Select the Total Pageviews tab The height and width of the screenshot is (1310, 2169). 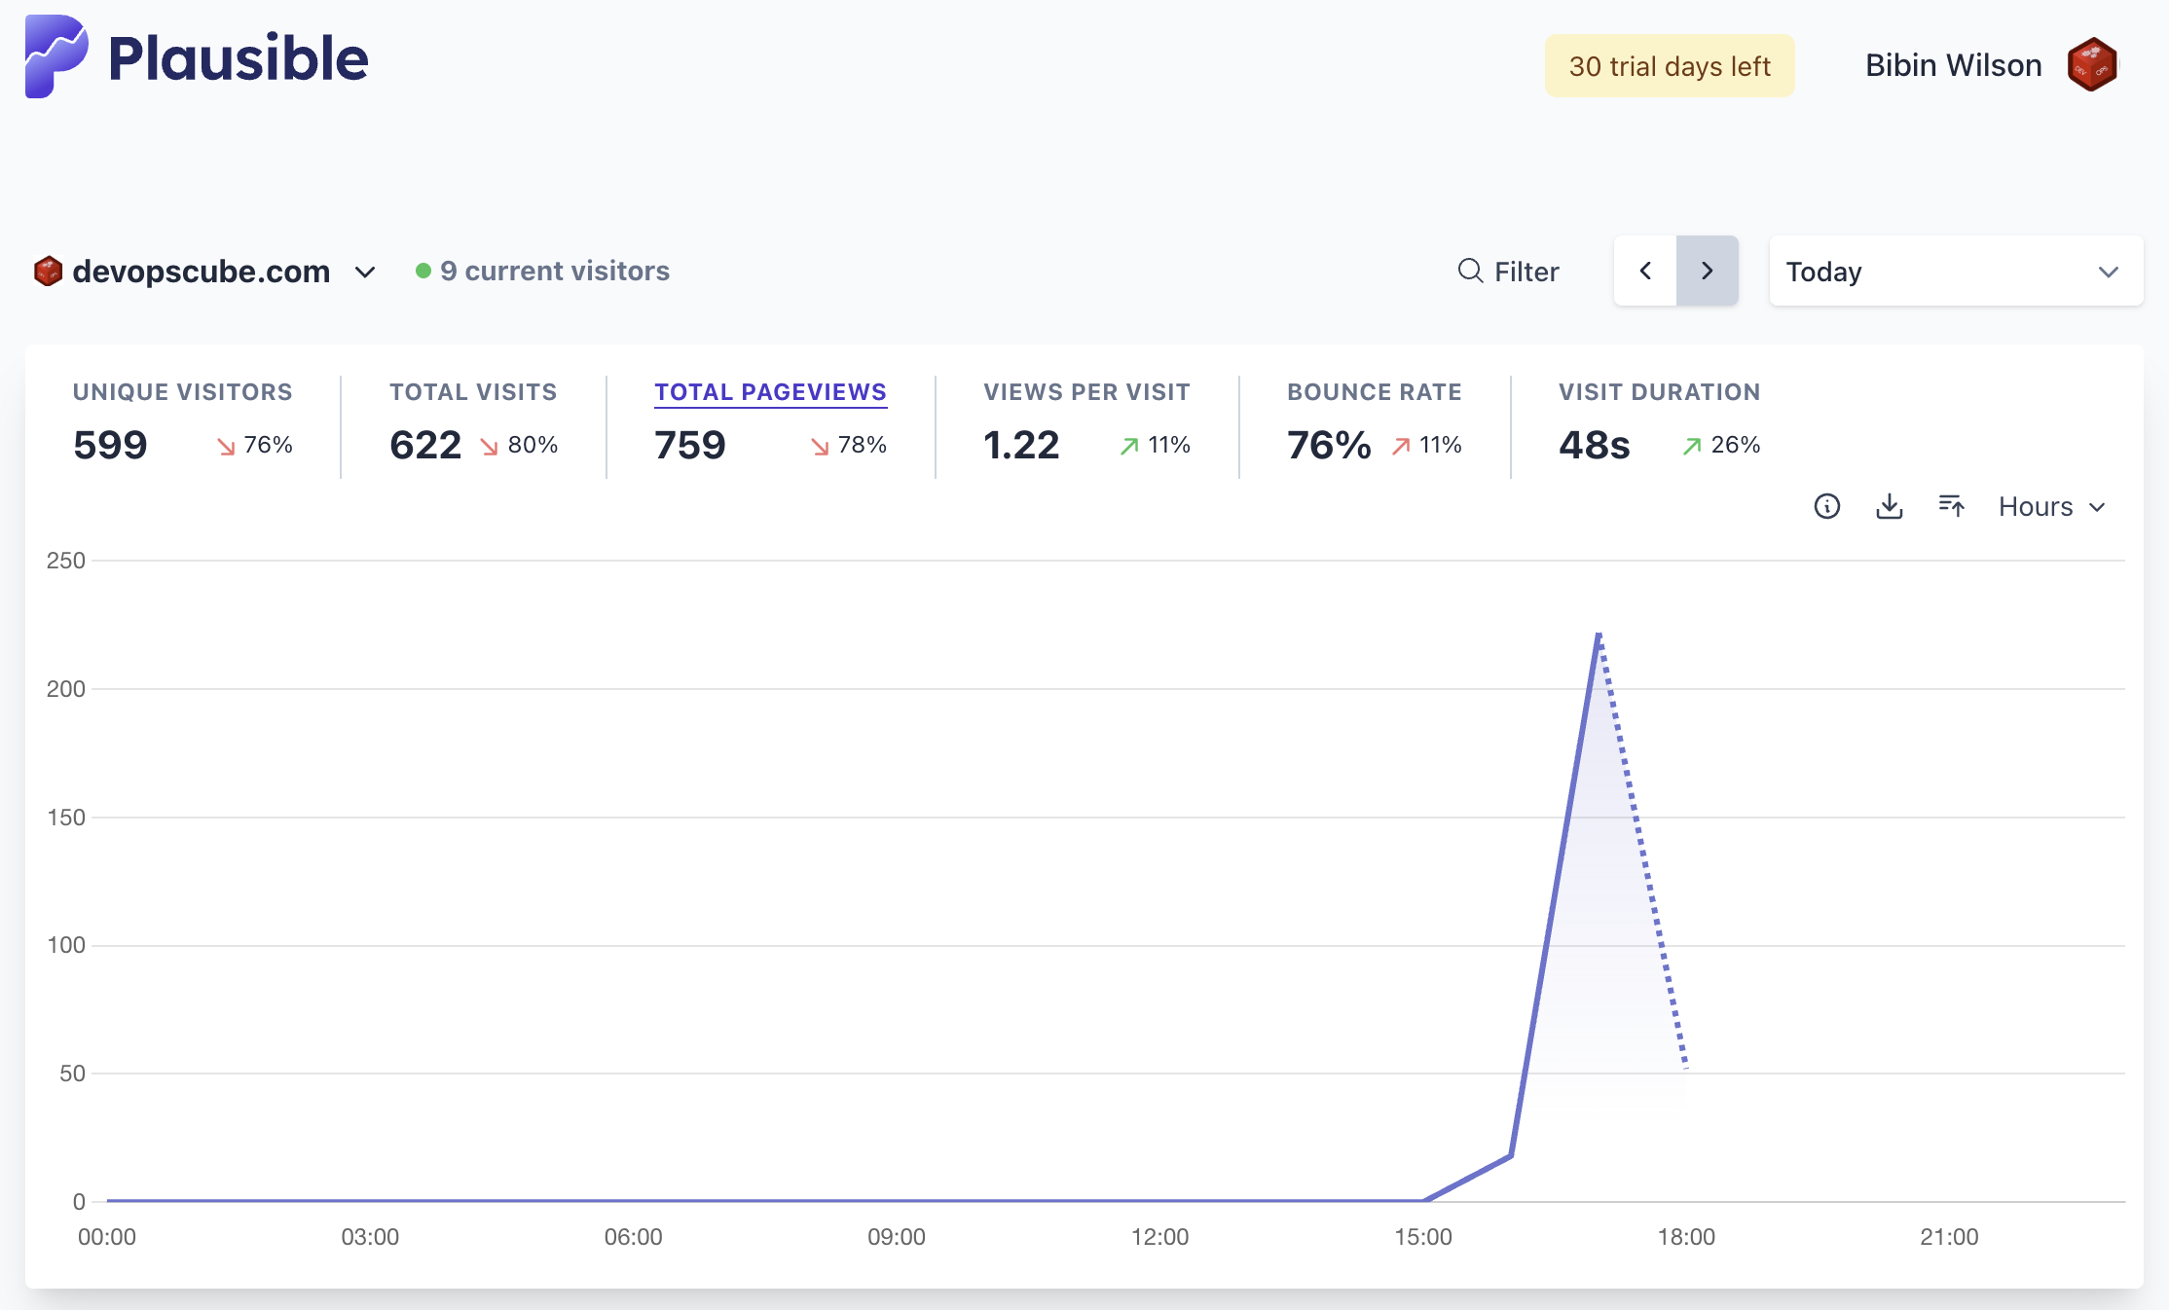769,392
